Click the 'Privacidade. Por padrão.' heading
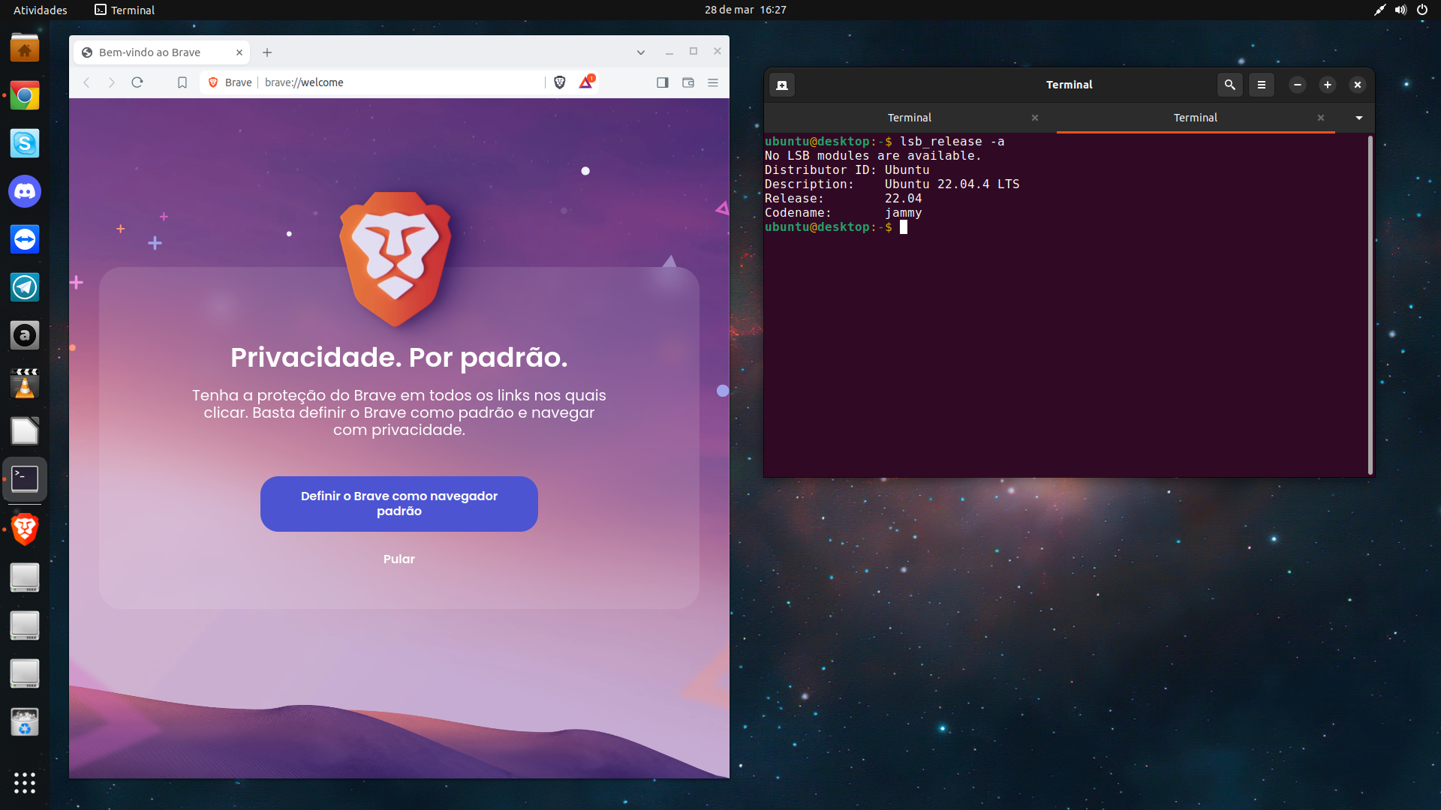The image size is (1441, 810). 399,358
